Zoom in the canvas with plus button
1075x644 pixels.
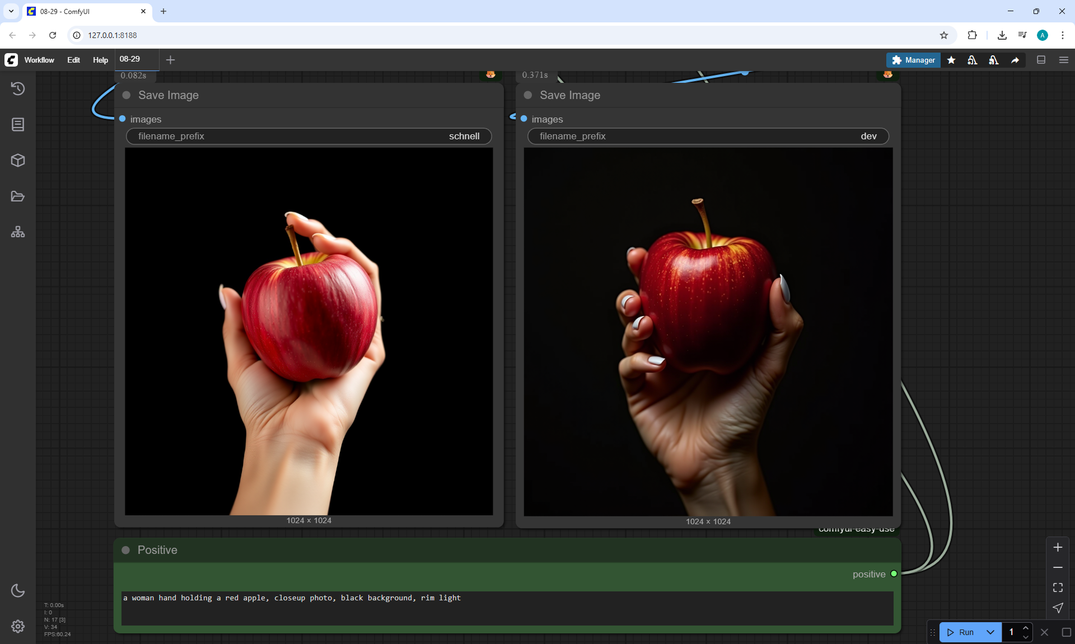click(x=1058, y=547)
